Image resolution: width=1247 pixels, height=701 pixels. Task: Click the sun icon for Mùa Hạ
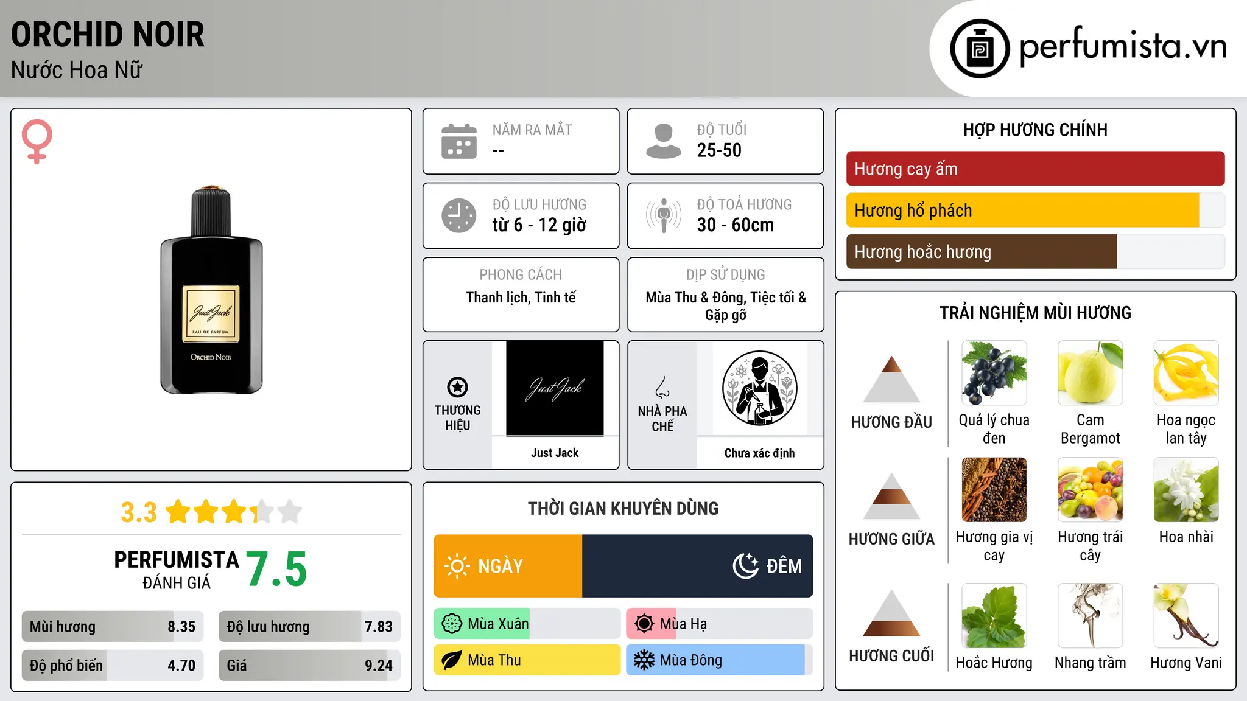click(x=644, y=624)
